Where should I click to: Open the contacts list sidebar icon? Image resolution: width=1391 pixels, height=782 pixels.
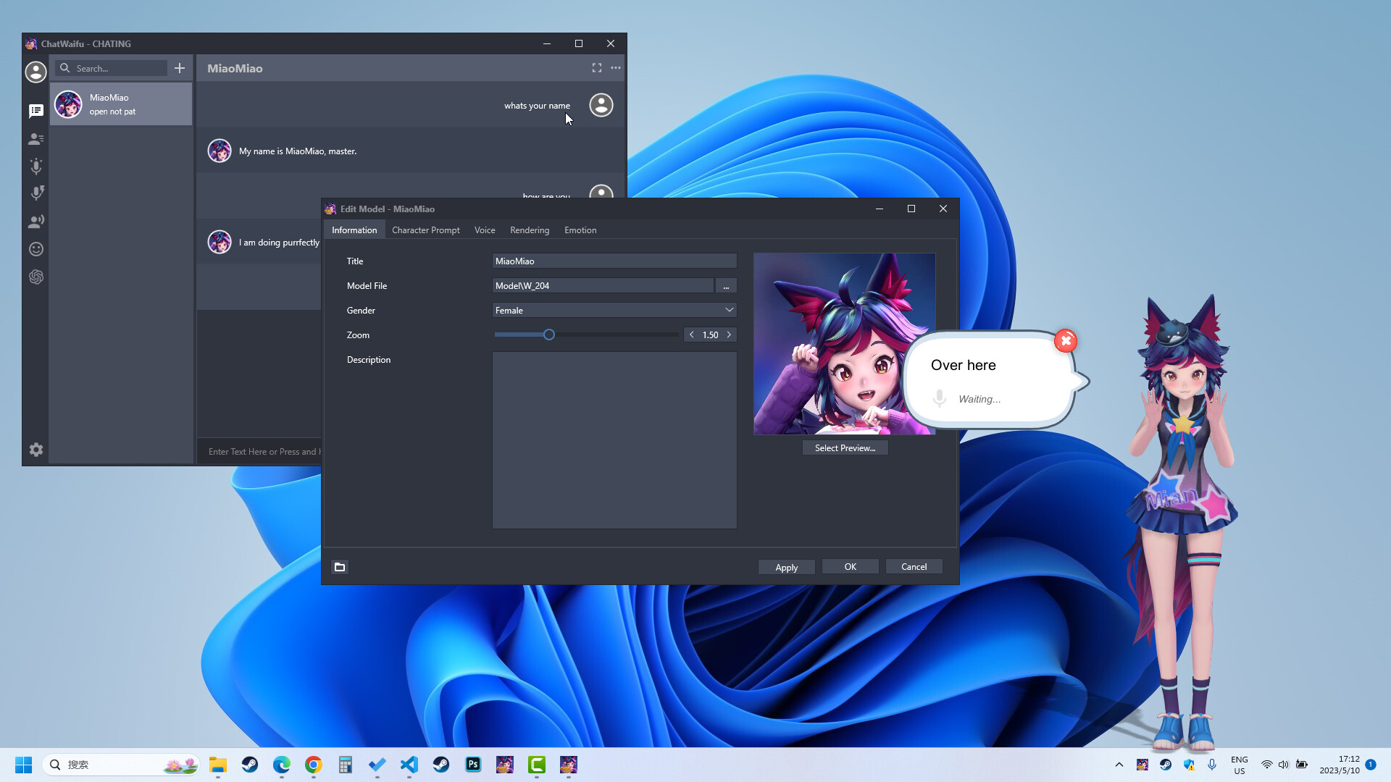(x=35, y=138)
